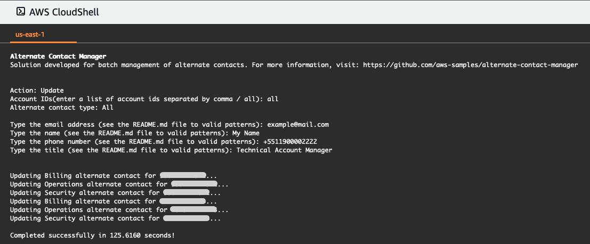
Task: Click the AWS CloudShell title text
Action: click(x=64, y=12)
